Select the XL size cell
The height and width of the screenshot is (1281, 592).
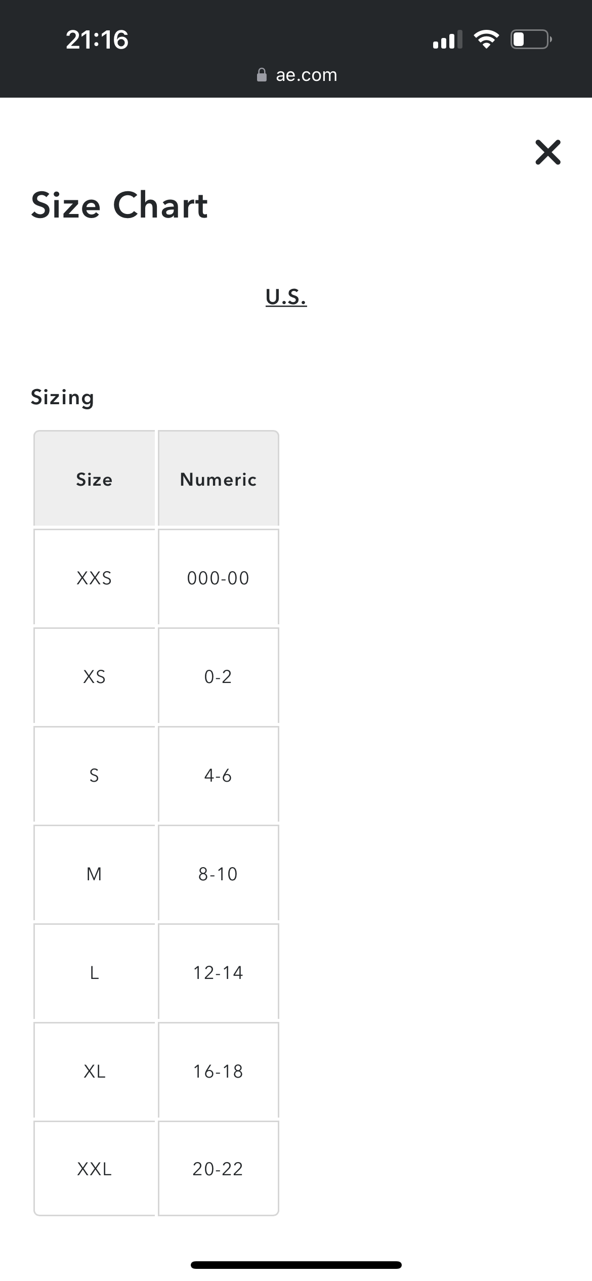pyautogui.click(x=94, y=1071)
